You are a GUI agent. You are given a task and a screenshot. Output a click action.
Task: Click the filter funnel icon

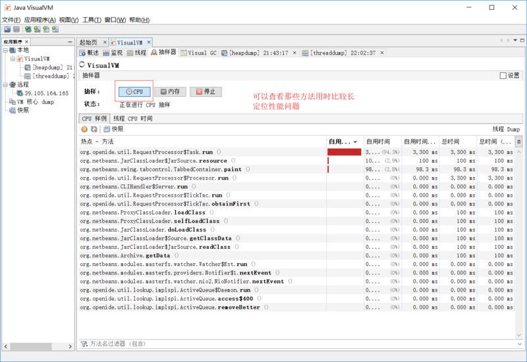click(x=84, y=344)
